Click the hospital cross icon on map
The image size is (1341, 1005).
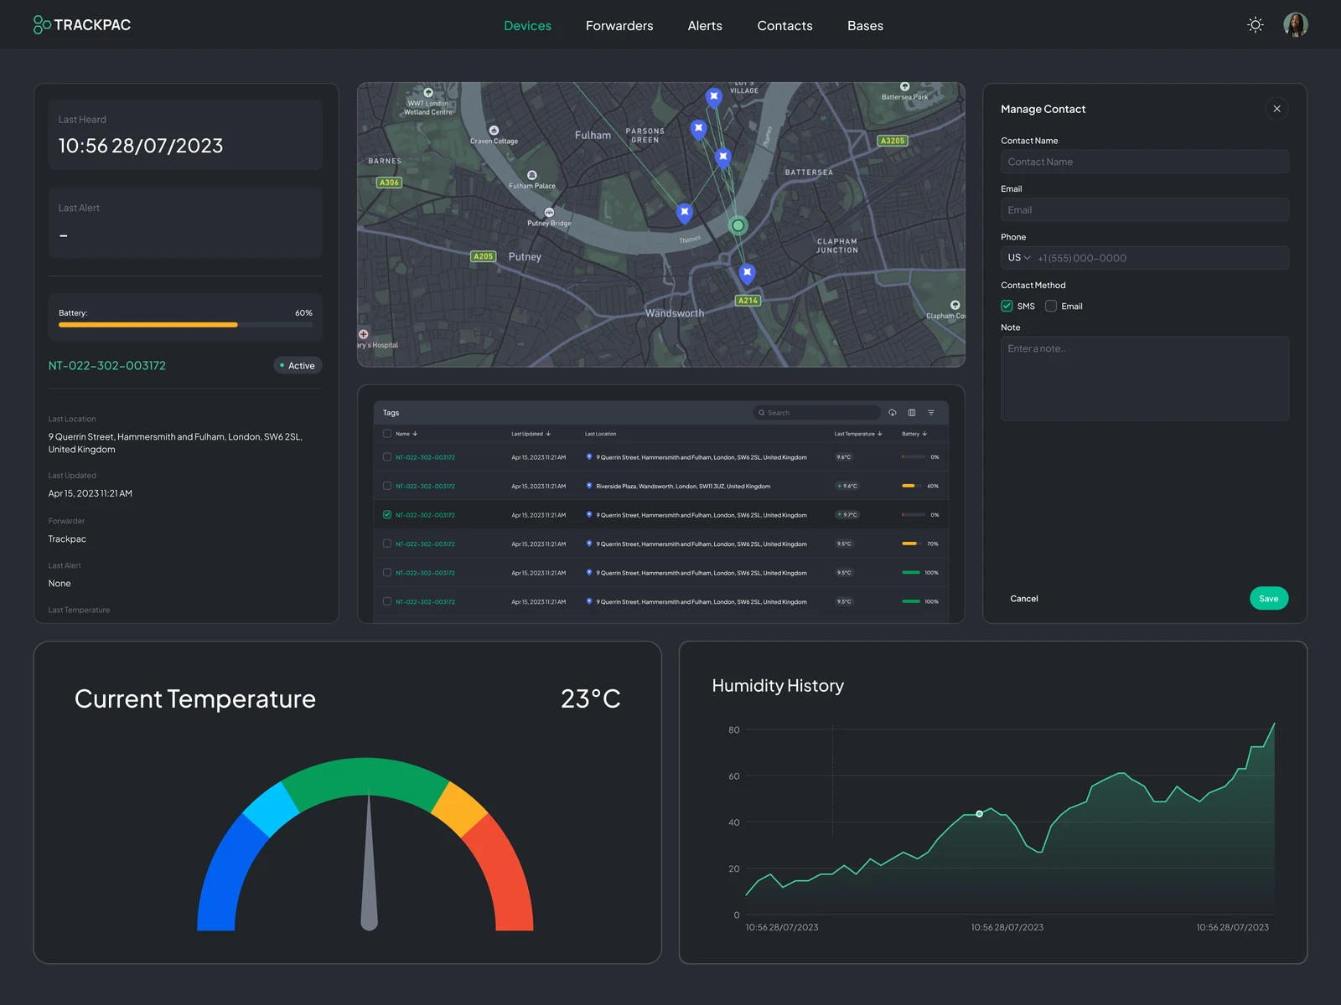pyautogui.click(x=364, y=334)
